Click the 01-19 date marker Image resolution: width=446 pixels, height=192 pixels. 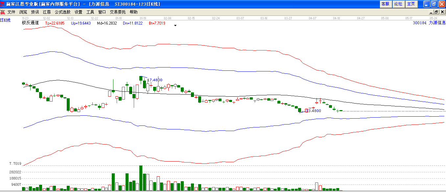coord(143,18)
